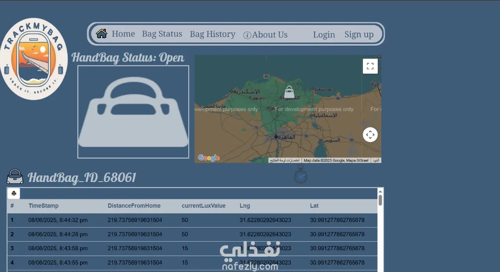Click the print icon above table
The image size is (500, 272).
[14, 193]
